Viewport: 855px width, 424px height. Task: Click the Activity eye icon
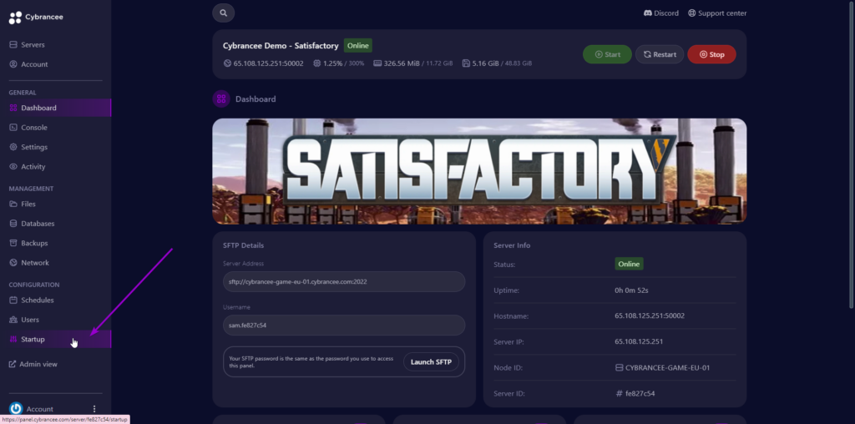point(13,167)
